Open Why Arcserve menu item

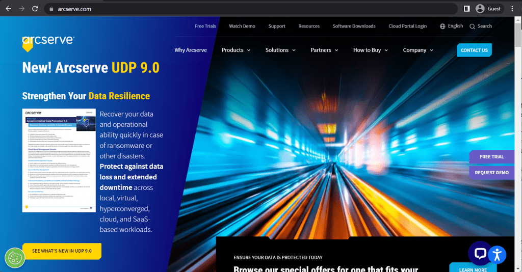191,50
